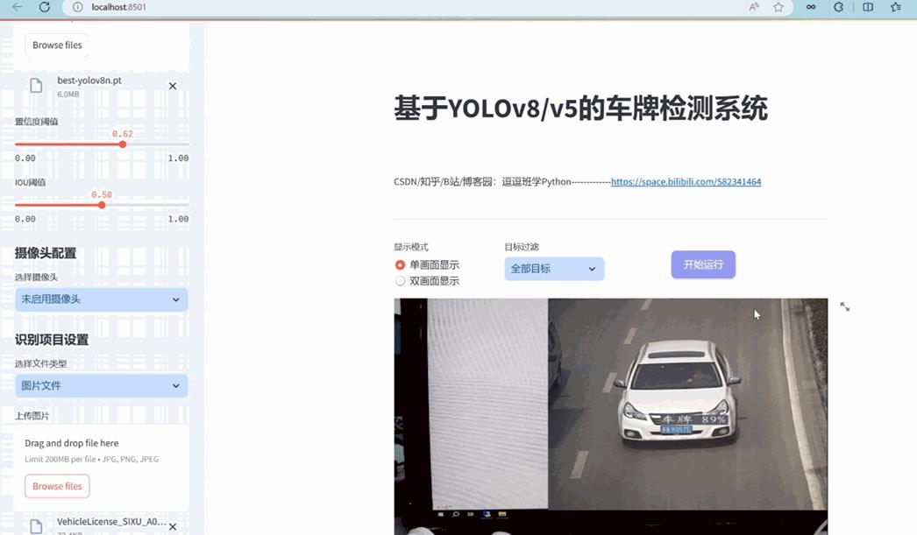
Task: Remove the VehicleLicense_SIXU file
Action: [172, 526]
